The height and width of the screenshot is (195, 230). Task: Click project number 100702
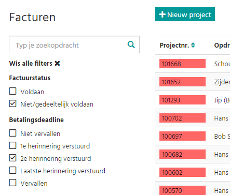[x=182, y=118]
